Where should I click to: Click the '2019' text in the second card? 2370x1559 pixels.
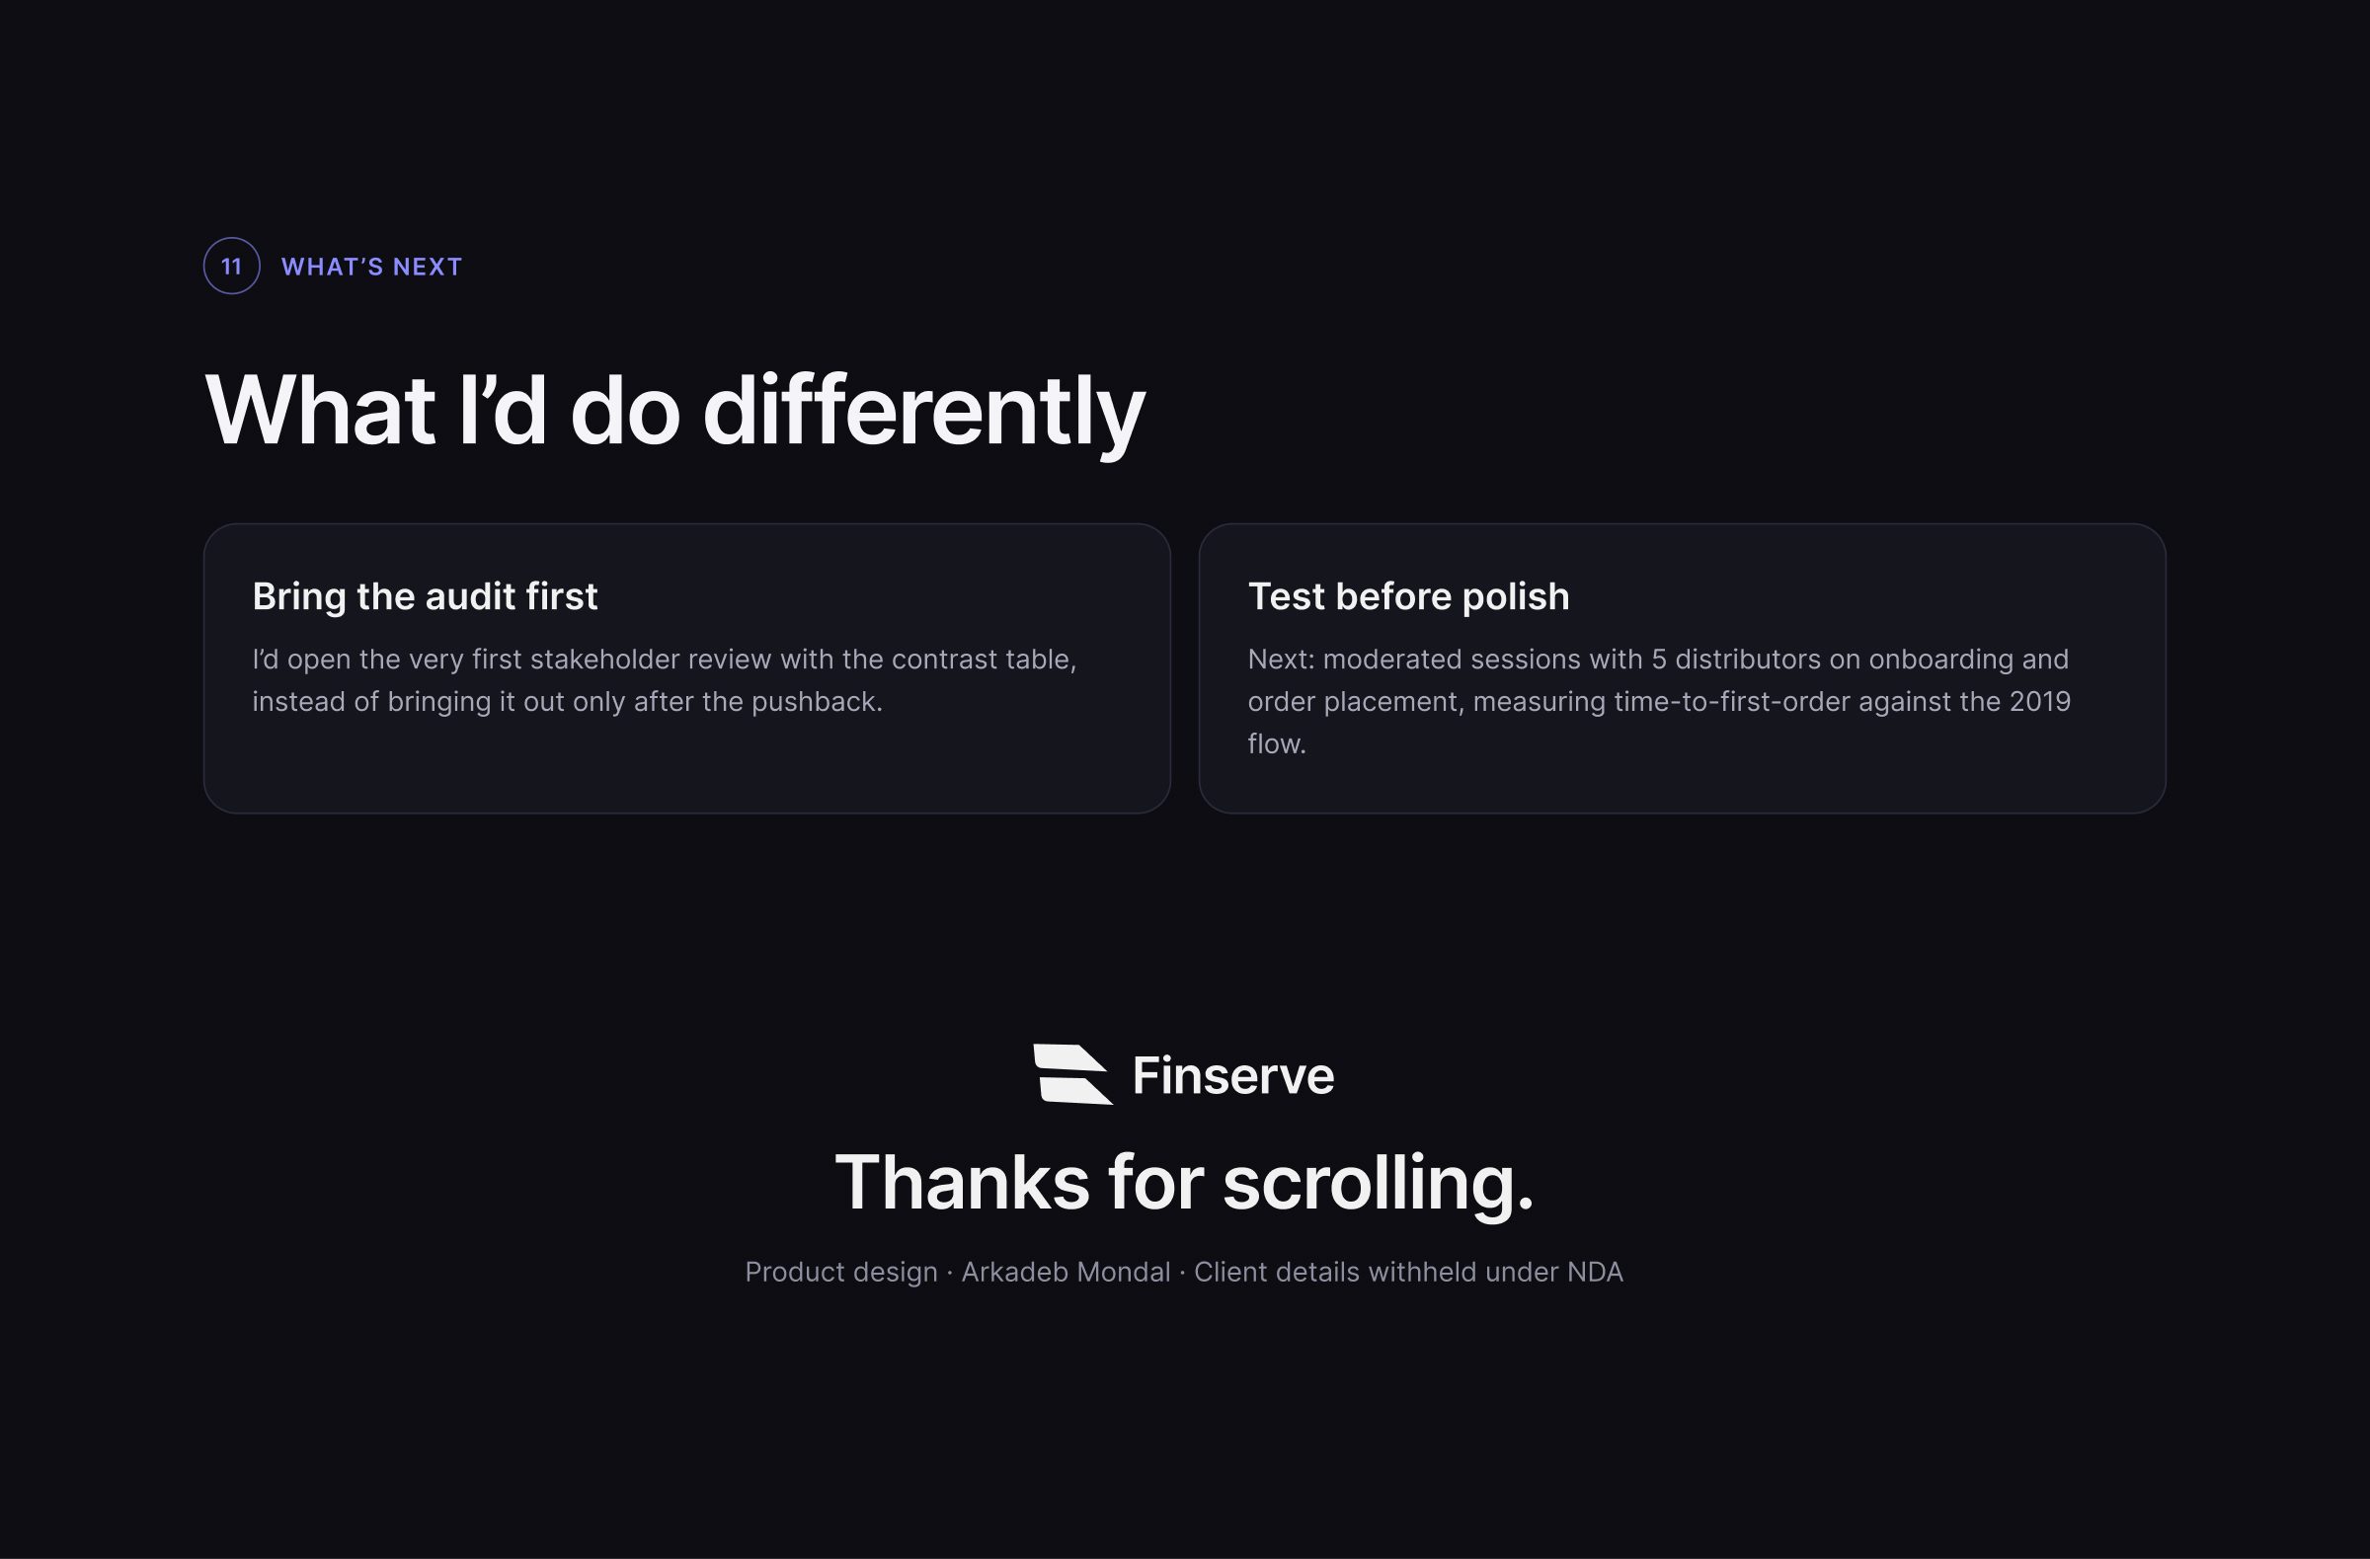pos(2040,702)
